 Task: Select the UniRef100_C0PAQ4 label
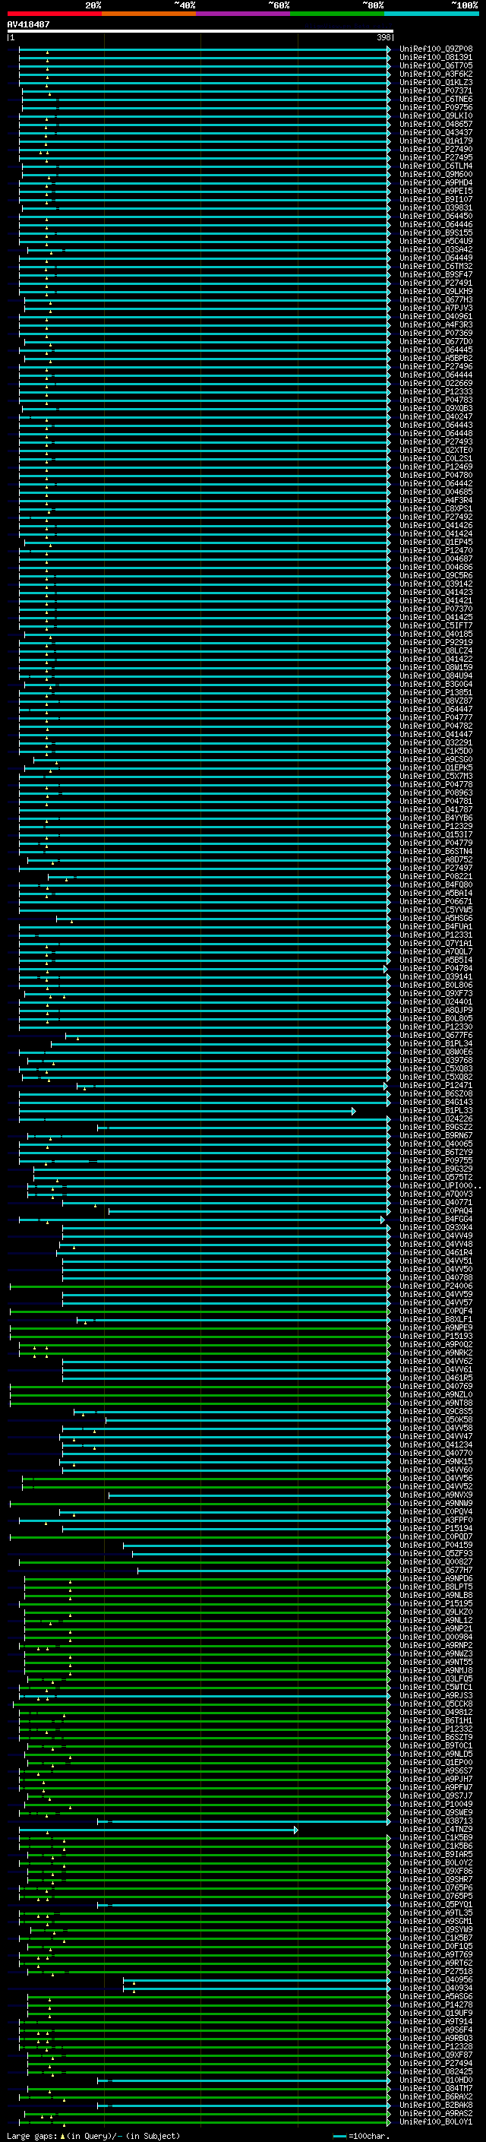click(435, 1210)
